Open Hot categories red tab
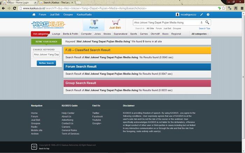 [x=41, y=34]
